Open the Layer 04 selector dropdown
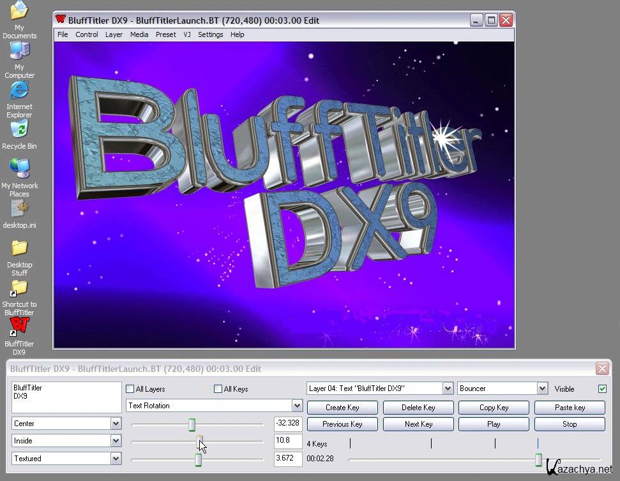The width and height of the screenshot is (620, 481). tap(448, 389)
